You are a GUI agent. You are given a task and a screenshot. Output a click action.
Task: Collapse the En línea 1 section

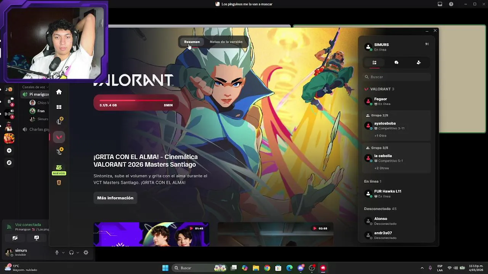coord(372,182)
